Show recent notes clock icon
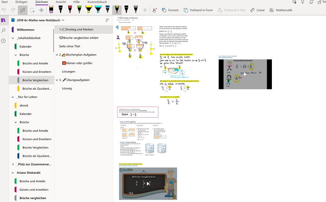The width and height of the screenshot is (326, 202). point(4,41)
